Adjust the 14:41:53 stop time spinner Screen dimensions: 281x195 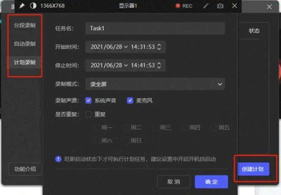click(x=159, y=65)
